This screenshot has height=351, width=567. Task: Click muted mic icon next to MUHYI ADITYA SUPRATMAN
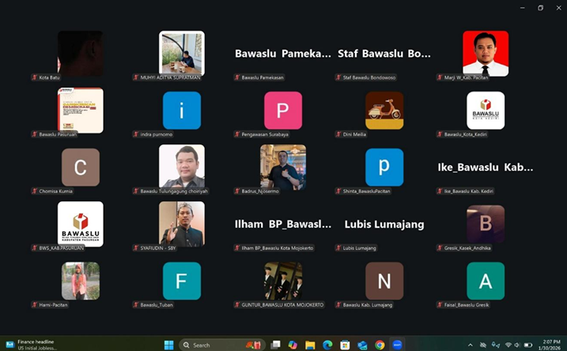click(x=136, y=77)
